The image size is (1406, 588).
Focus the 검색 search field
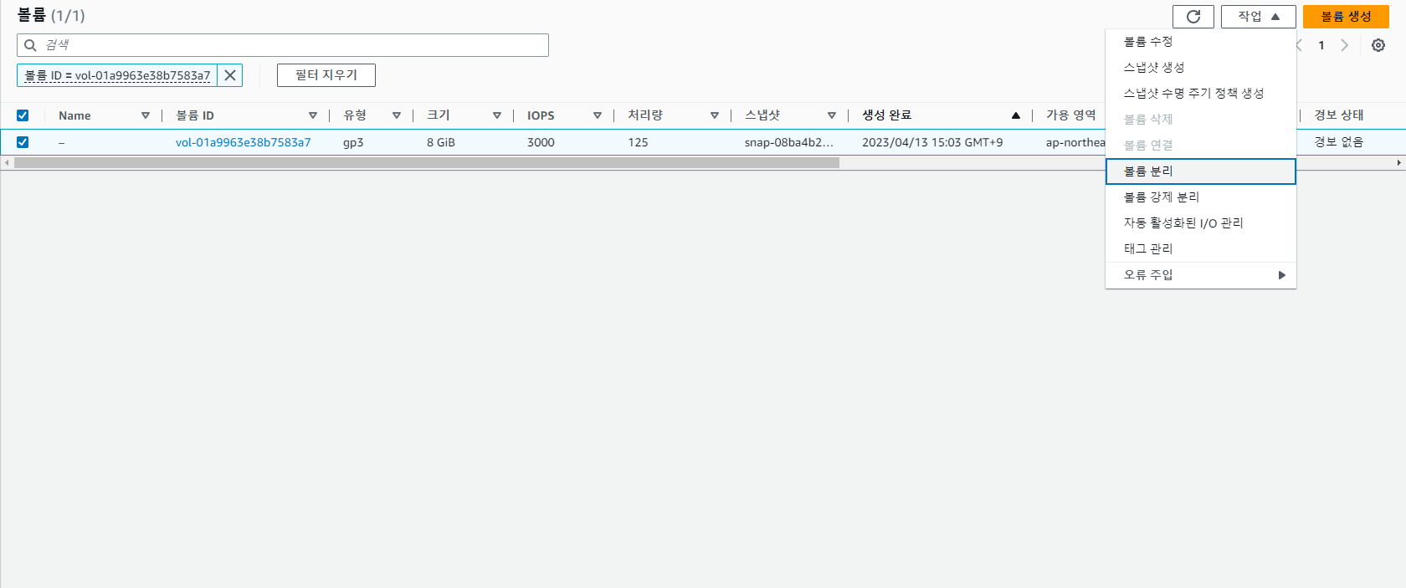tap(283, 45)
